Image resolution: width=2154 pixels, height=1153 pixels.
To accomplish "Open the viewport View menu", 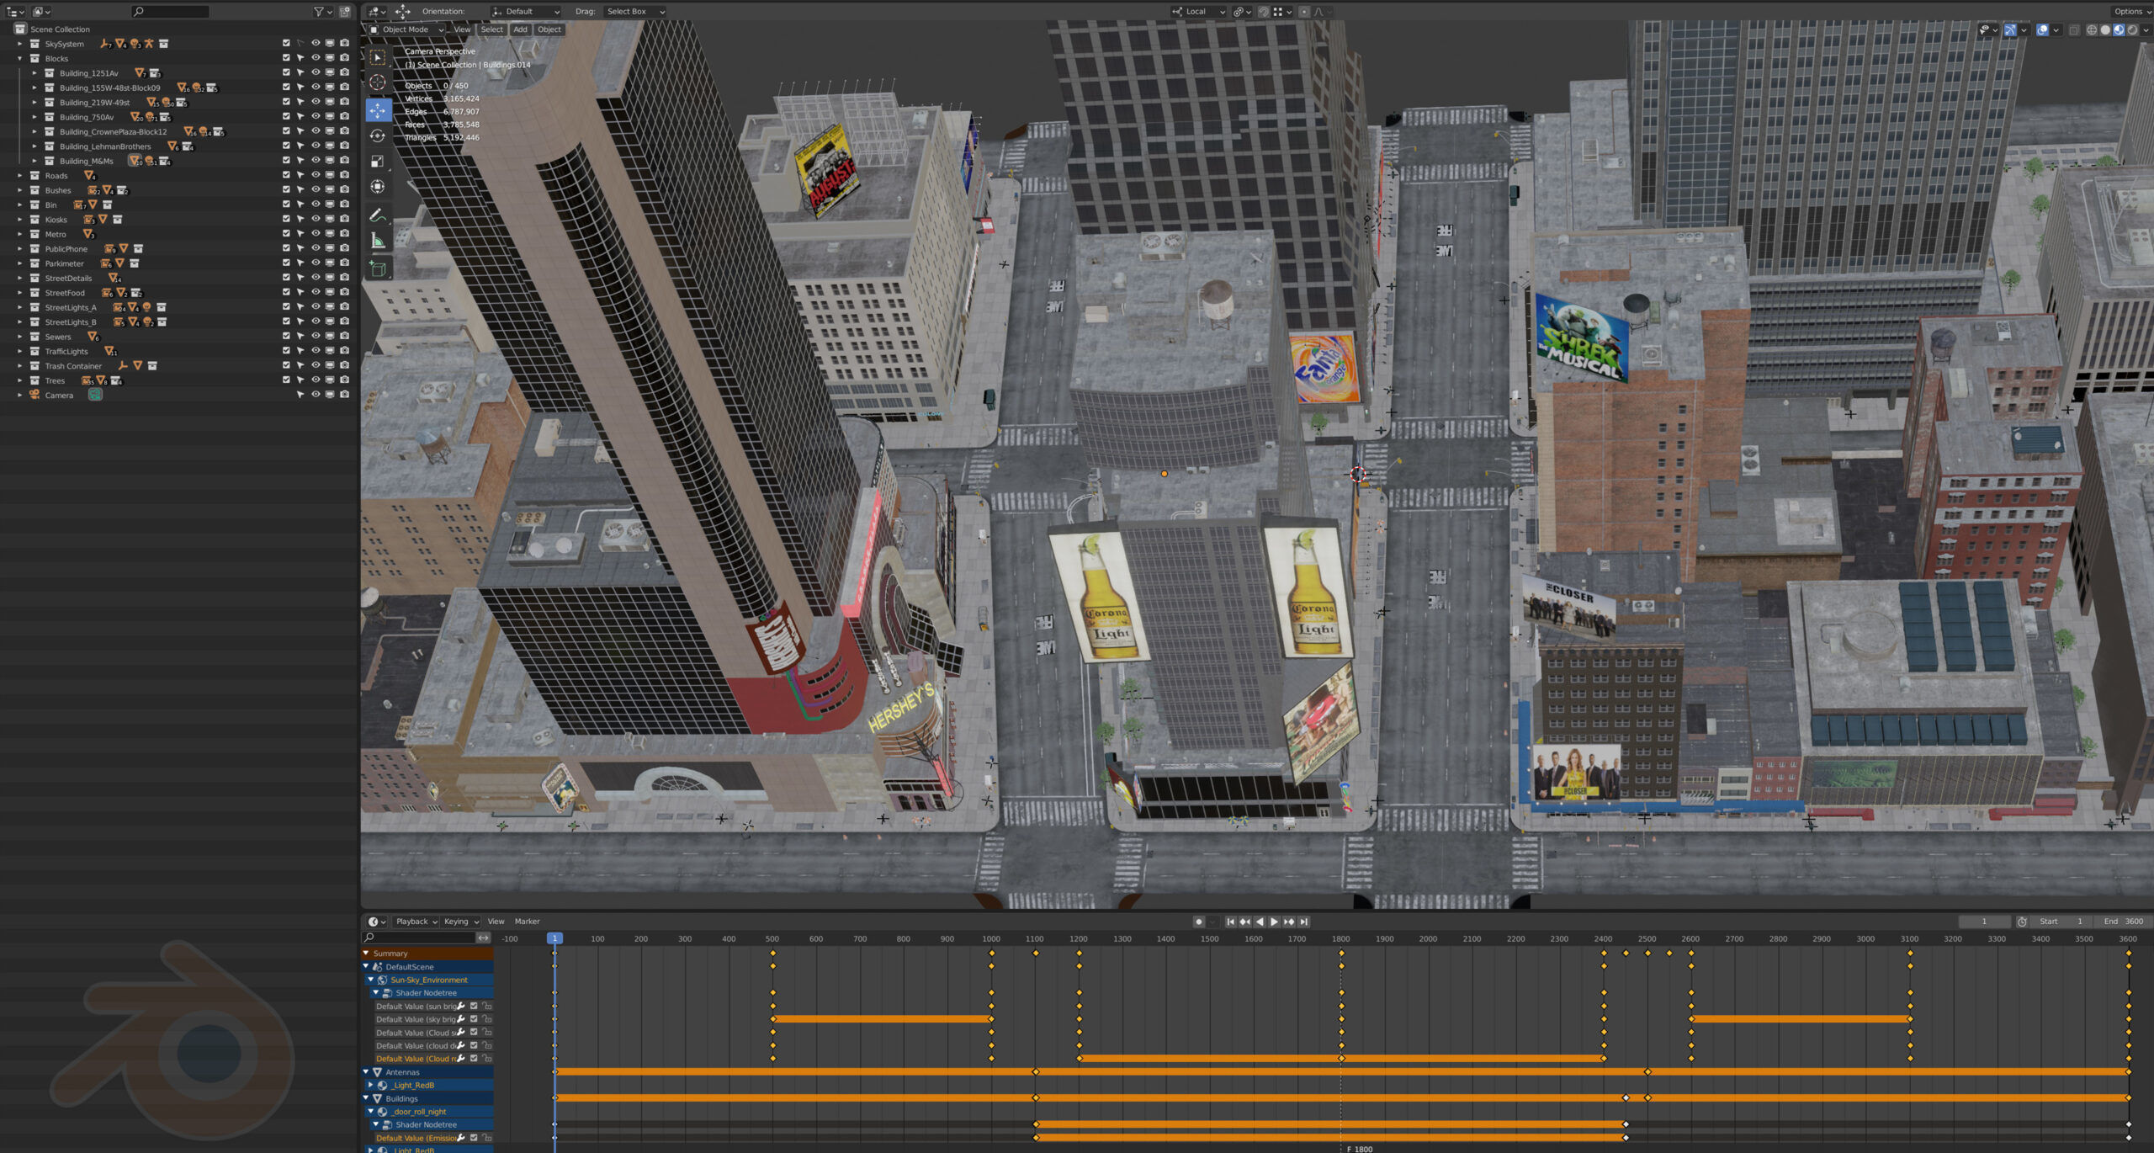I will [462, 29].
